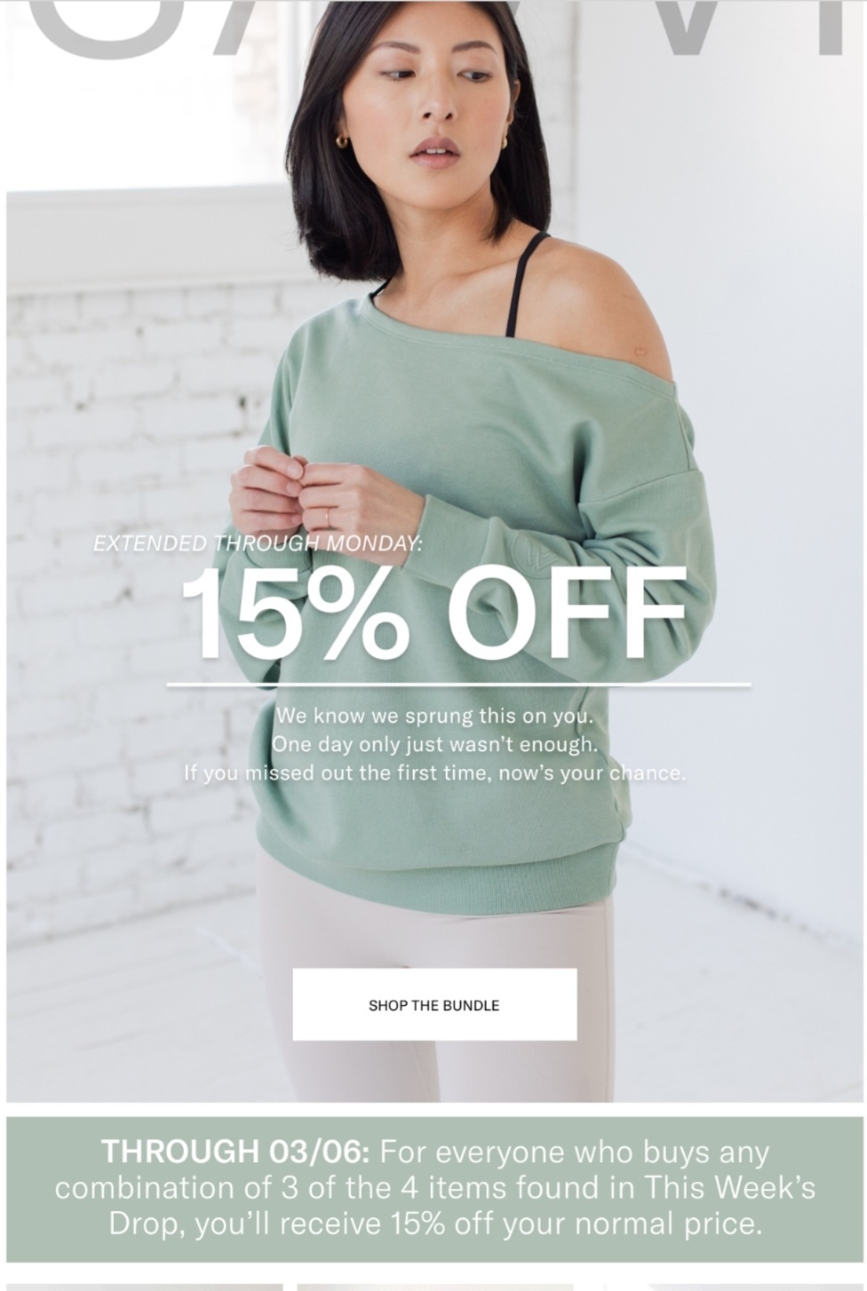The height and width of the screenshot is (1291, 867).
Task: Click the now's your chance sentence
Action: tap(434, 772)
